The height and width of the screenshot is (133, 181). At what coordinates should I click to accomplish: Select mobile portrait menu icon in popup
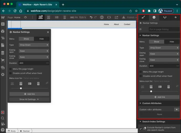click(38, 83)
